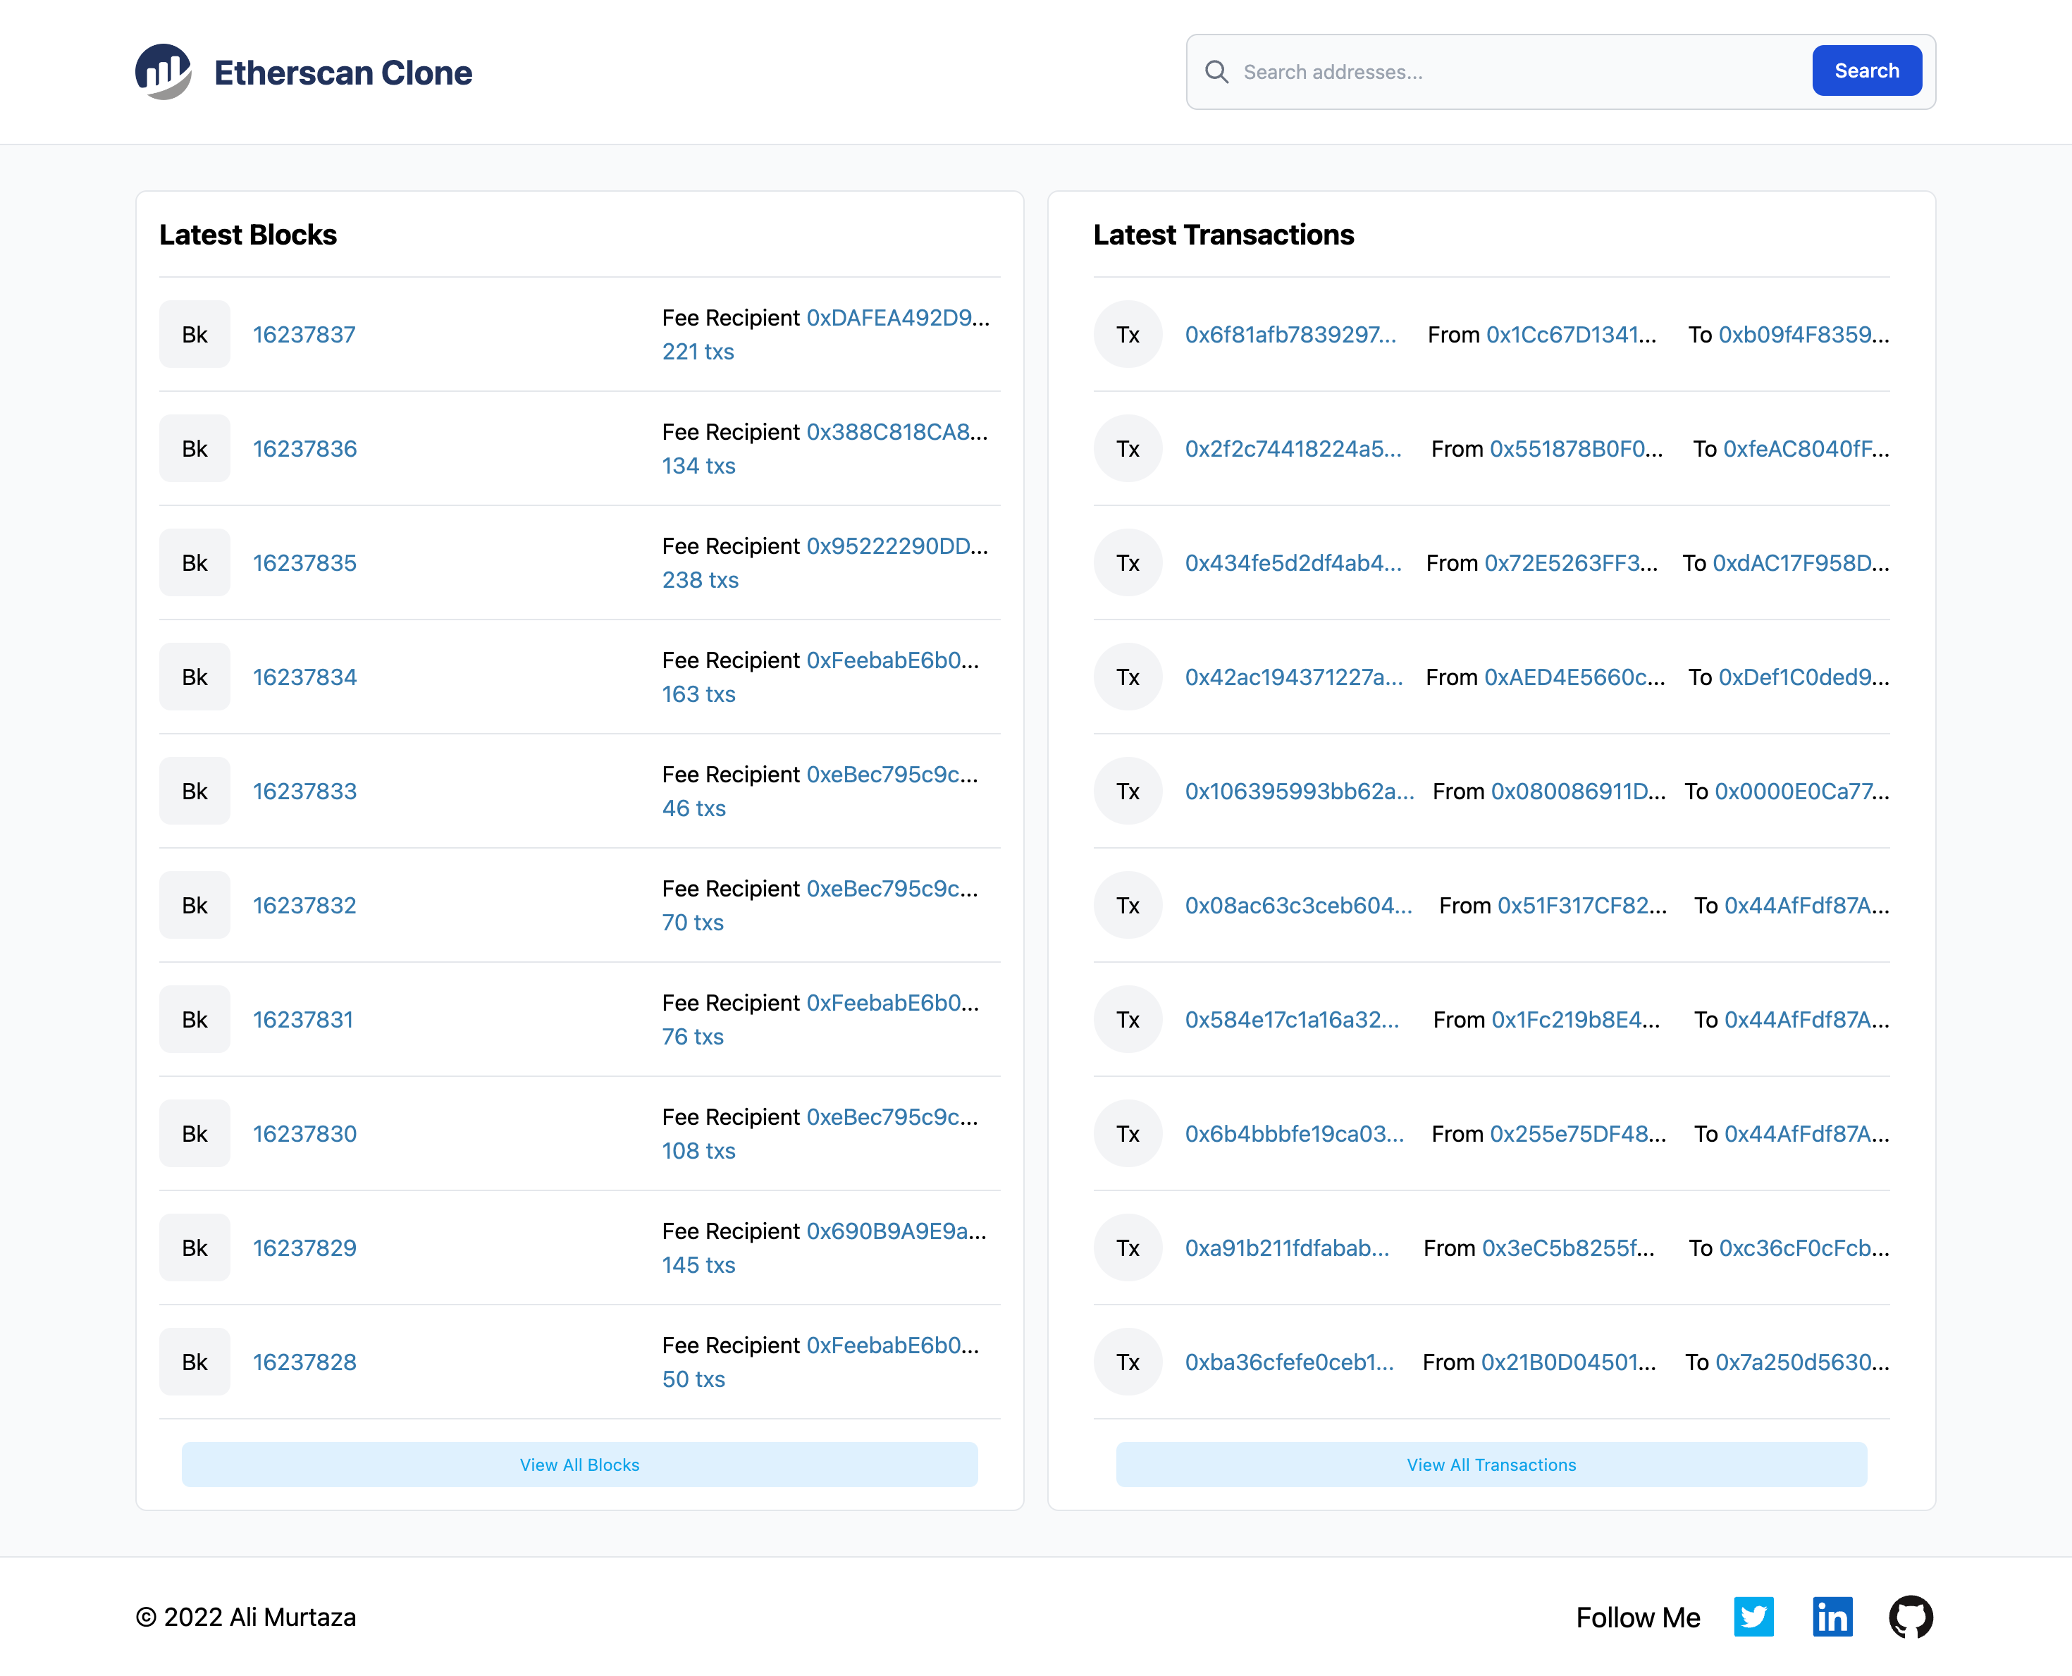This screenshot has height=1676, width=2072.
Task: Open sender address 0x551878B0F0
Action: 1576,449
